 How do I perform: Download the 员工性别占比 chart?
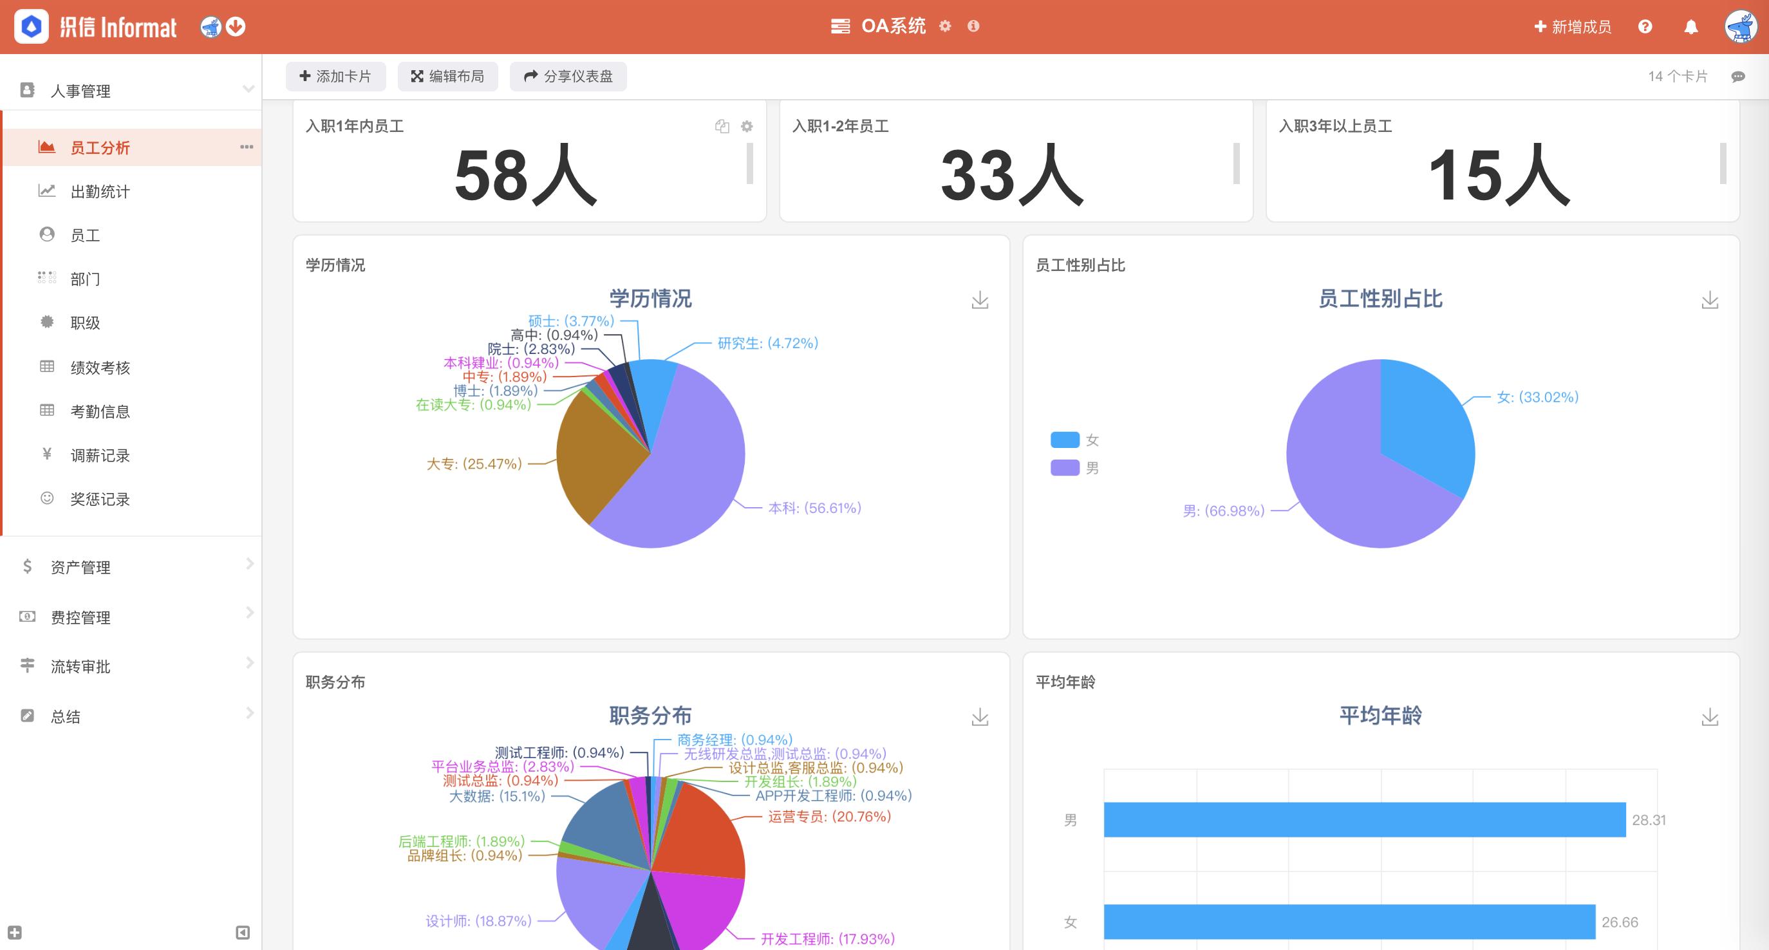tap(1710, 300)
